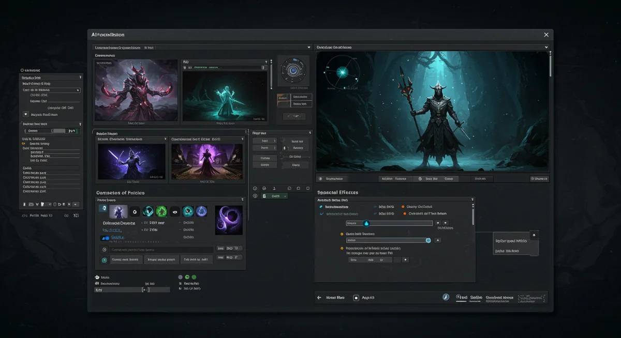Select the eye-shaped ability icon

coord(174,211)
